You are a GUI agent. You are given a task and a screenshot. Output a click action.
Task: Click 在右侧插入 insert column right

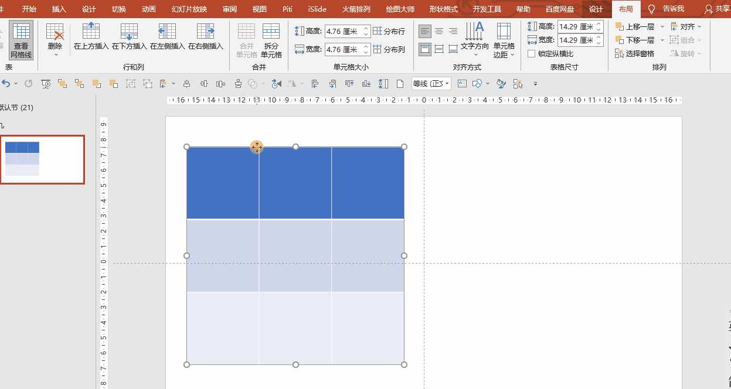pos(205,36)
